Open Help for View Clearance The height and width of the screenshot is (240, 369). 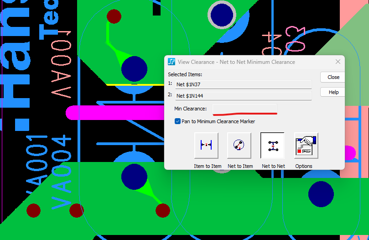point(333,92)
